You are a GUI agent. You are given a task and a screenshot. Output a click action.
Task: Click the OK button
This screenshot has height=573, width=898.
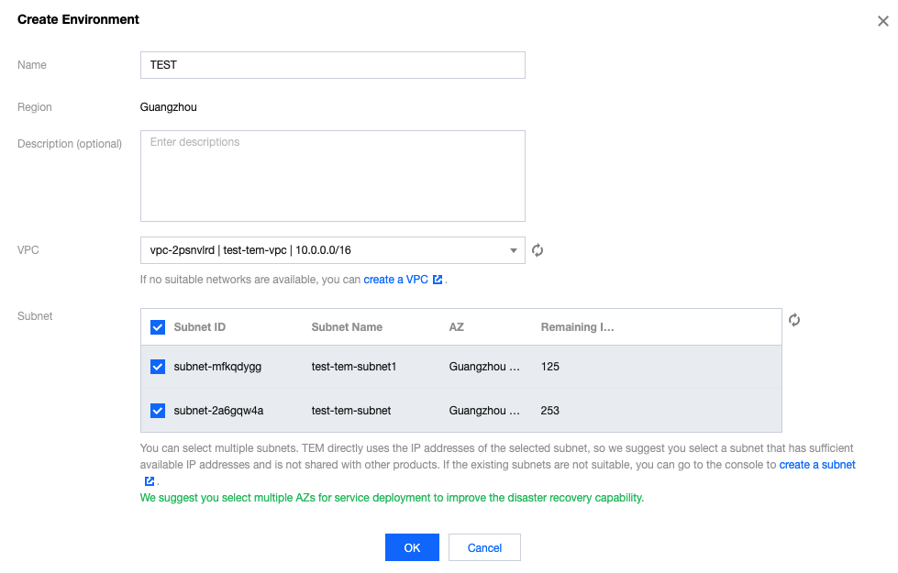pyautogui.click(x=412, y=547)
